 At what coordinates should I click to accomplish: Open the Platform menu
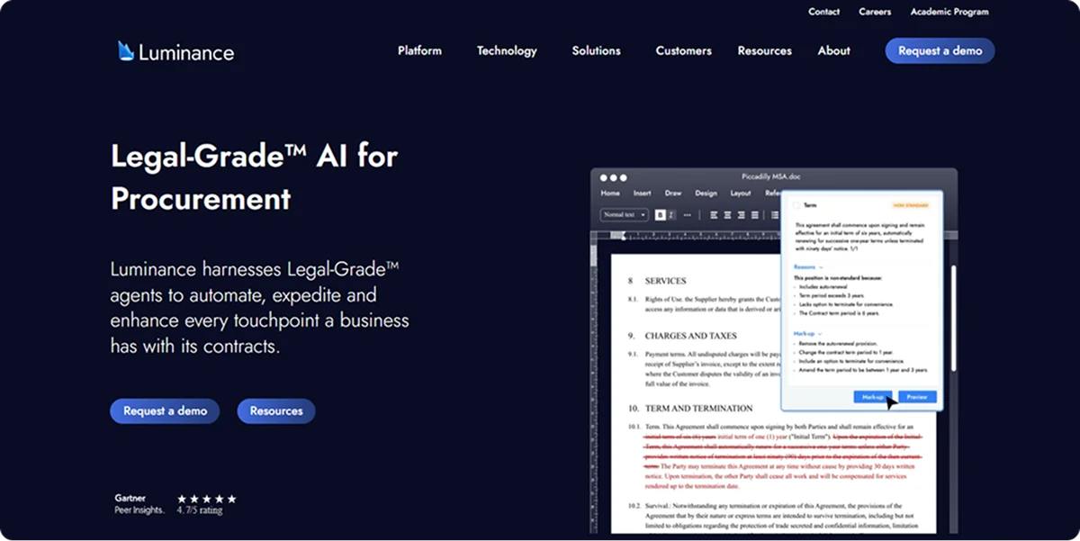[x=419, y=50]
